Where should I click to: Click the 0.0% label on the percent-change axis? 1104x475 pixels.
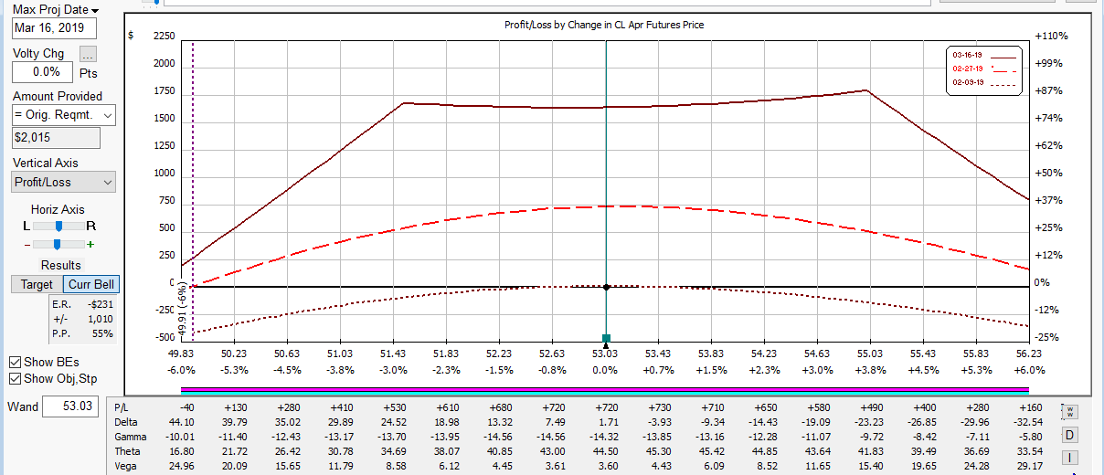(605, 371)
